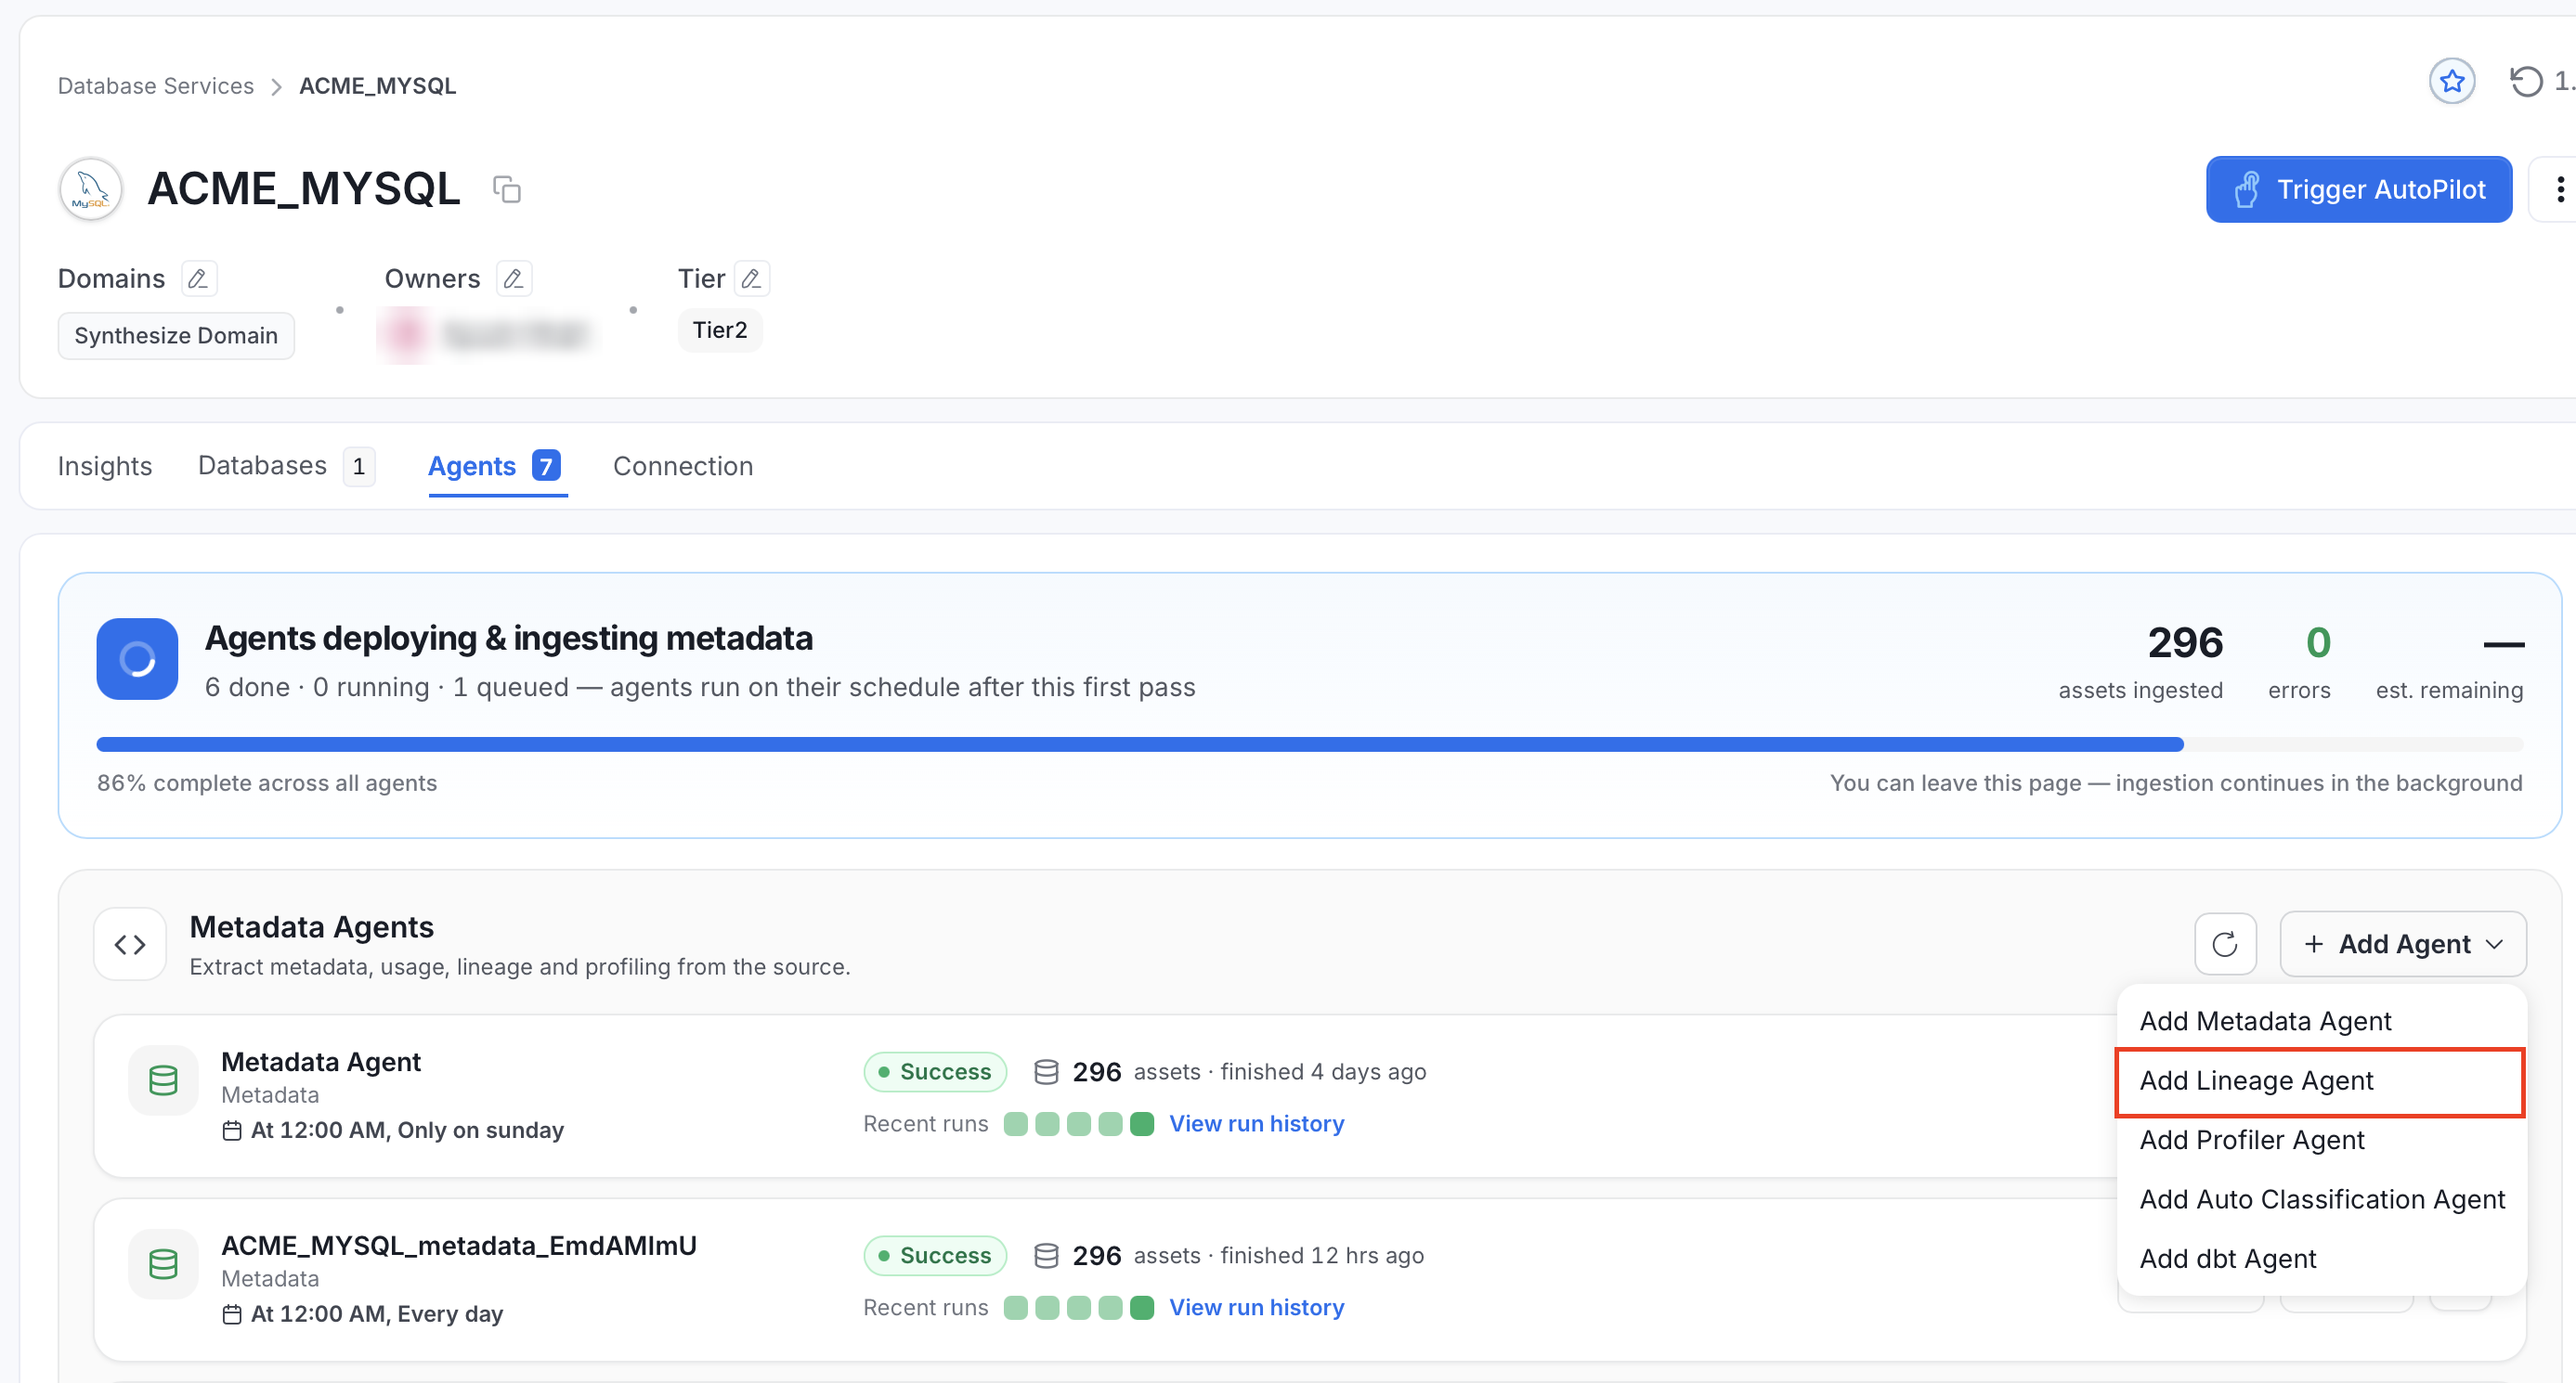Click the blurred owner name
The height and width of the screenshot is (1383, 2576).
515,334
